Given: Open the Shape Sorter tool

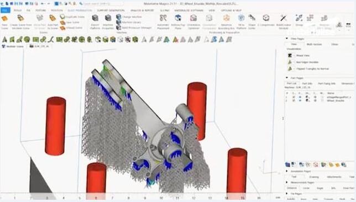Looking at the screenshot, I should (x=252, y=18).
